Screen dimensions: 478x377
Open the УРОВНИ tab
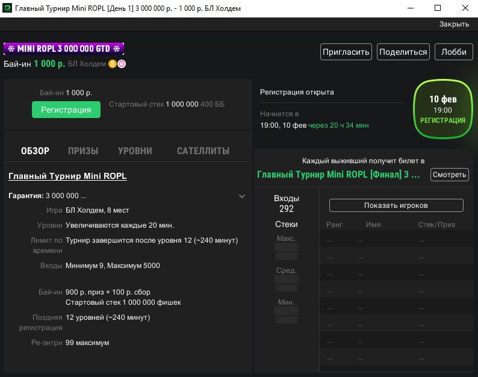pos(135,151)
